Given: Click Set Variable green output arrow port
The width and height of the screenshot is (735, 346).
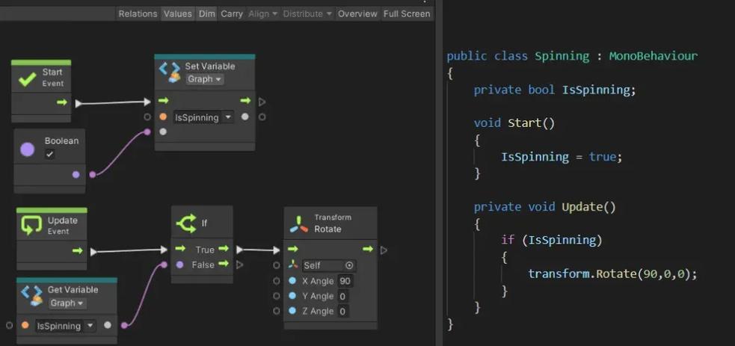Looking at the screenshot, I should pos(245,101).
